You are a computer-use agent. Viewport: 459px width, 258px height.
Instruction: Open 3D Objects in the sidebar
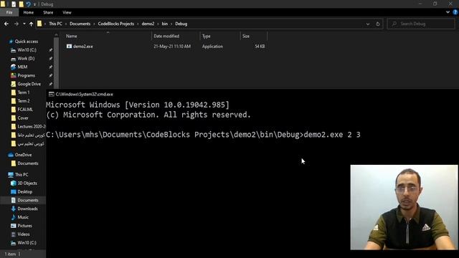[27, 183]
